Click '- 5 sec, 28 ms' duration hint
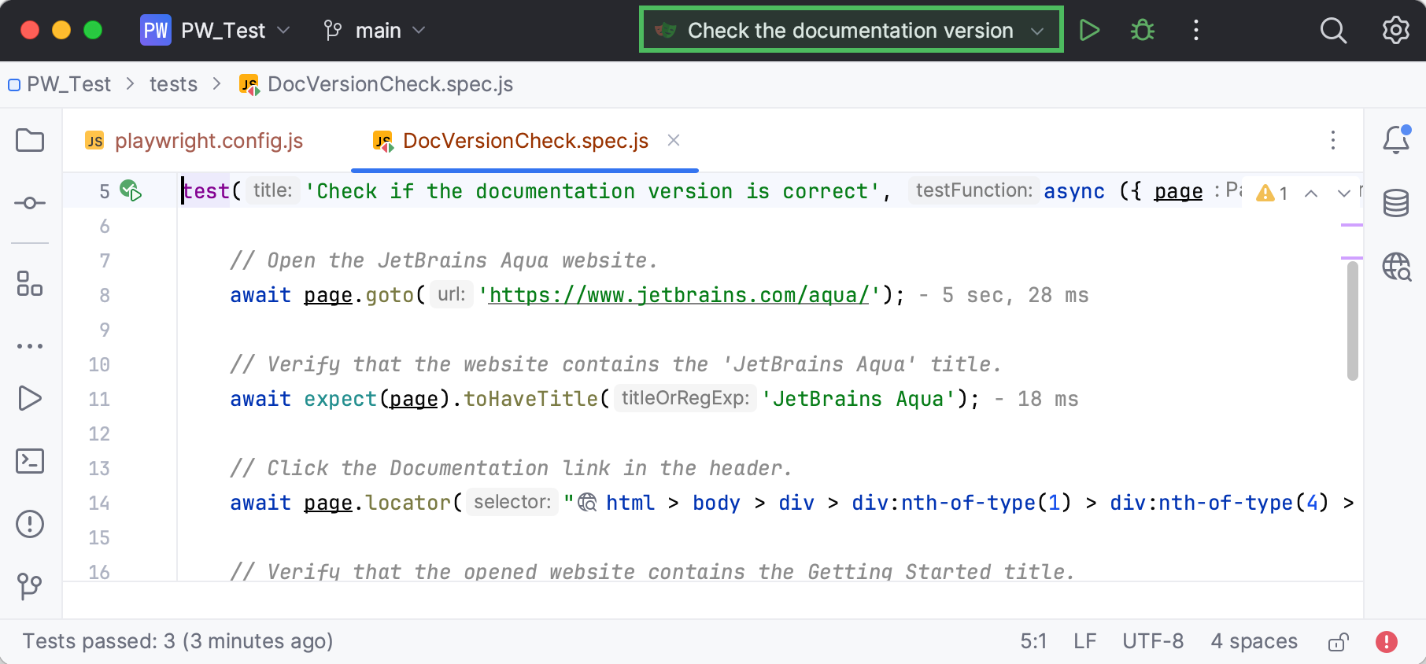The image size is (1426, 664). 1003,295
